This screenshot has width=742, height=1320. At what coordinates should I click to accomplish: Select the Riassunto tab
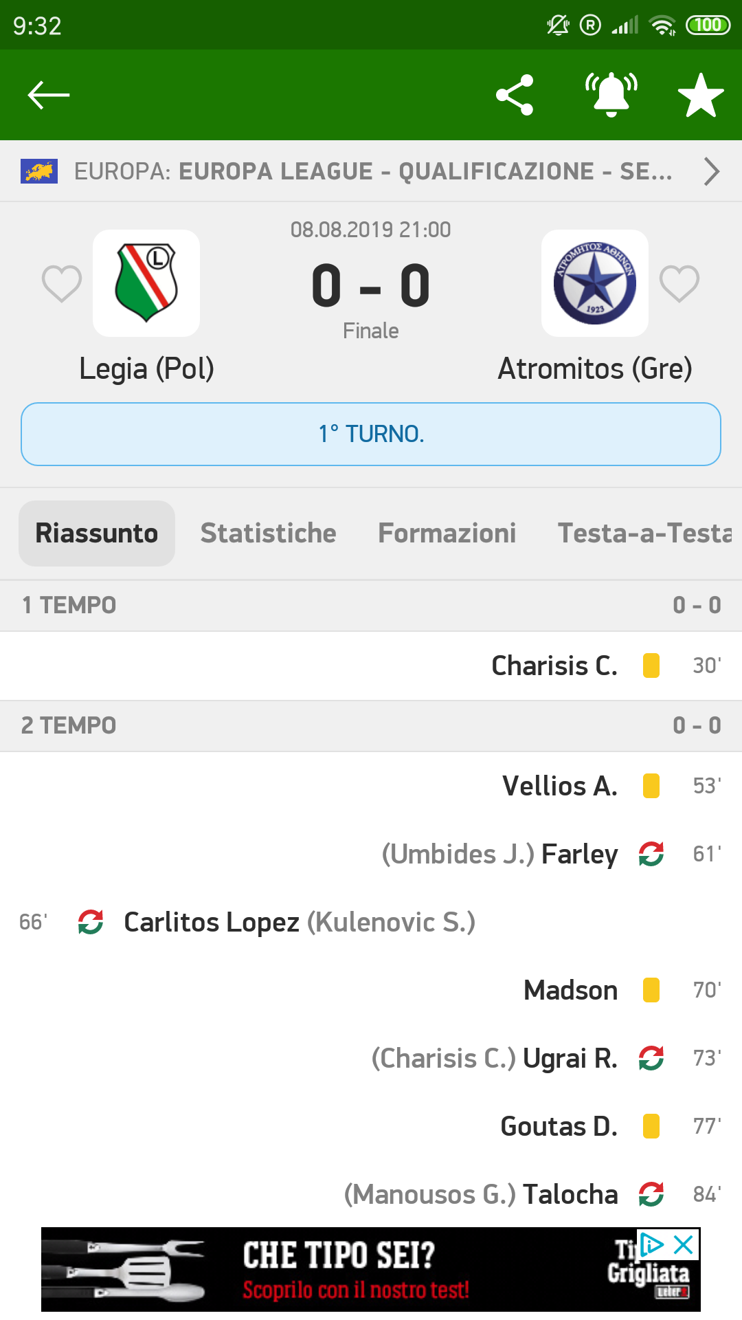point(97,533)
